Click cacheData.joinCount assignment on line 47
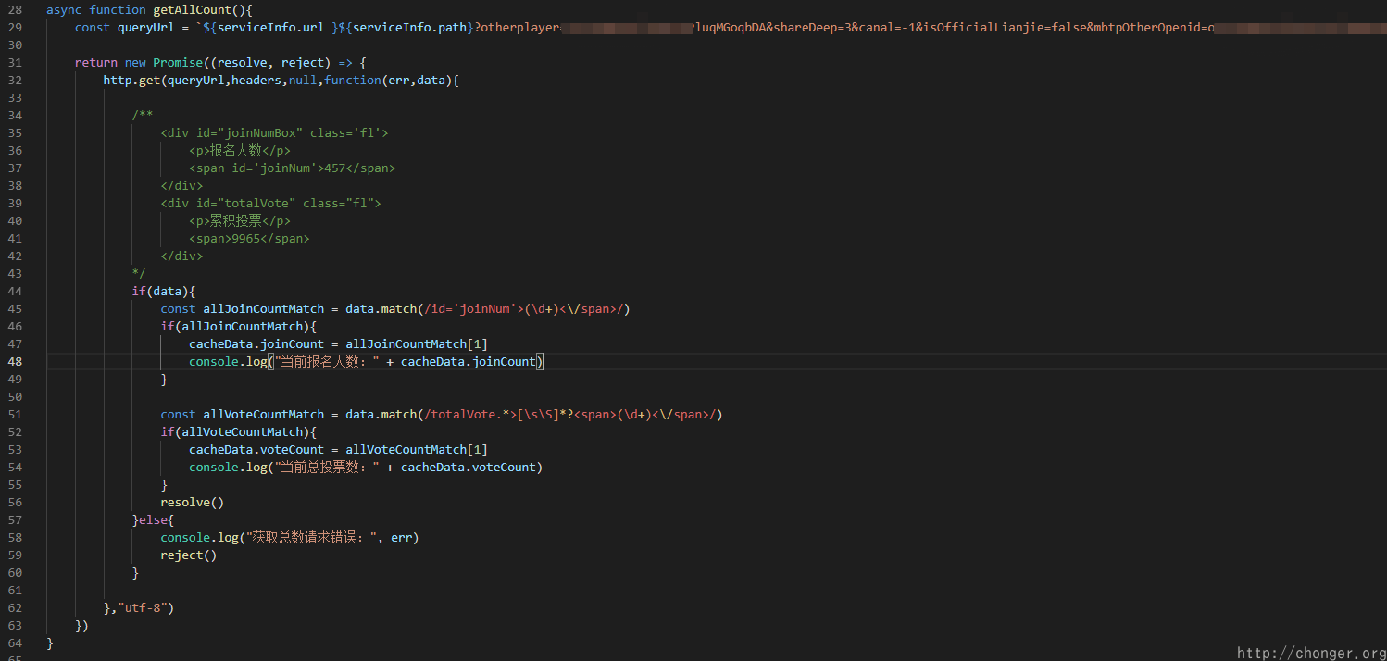1387x661 pixels. tap(256, 343)
